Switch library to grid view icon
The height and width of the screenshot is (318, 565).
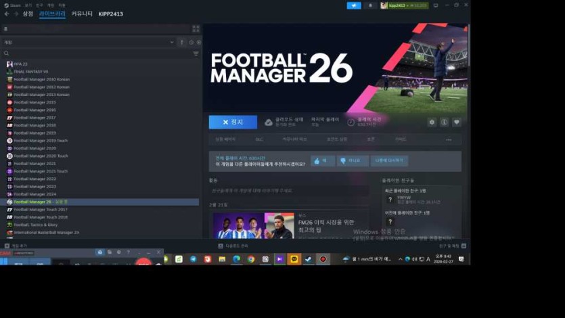(196, 29)
